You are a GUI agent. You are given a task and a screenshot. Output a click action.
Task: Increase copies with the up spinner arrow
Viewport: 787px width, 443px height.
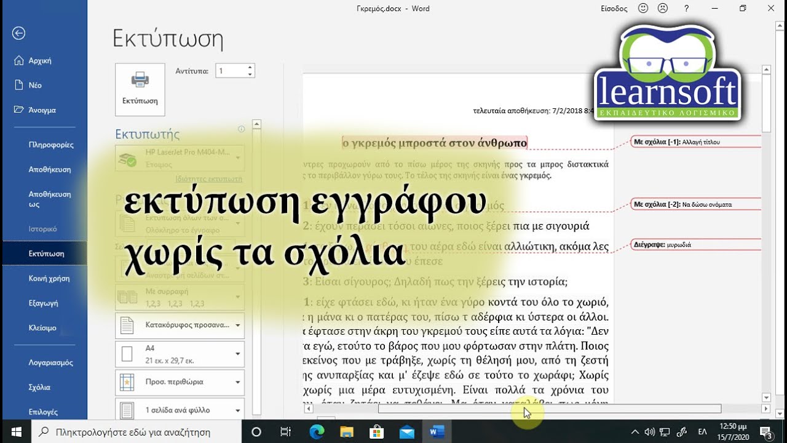point(250,67)
